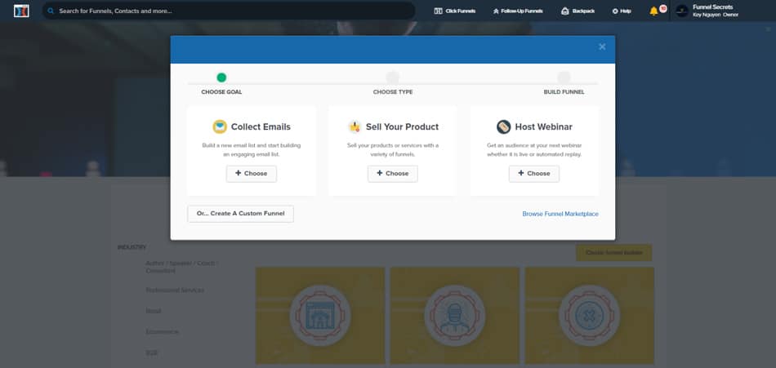
Task: Open the Backpack menu
Action: (x=578, y=11)
